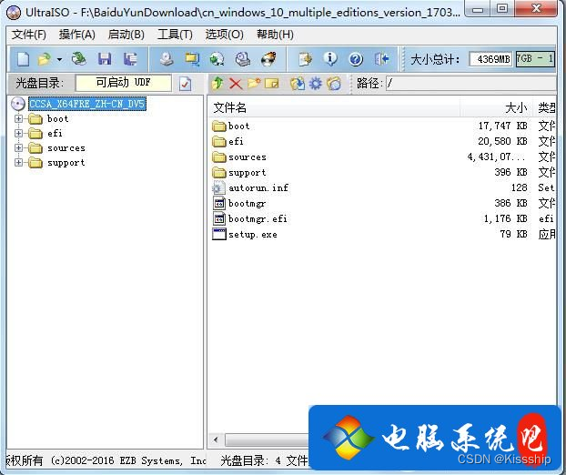The image size is (566, 475).
Task: Maximize the UltraISO window
Action: (502, 9)
